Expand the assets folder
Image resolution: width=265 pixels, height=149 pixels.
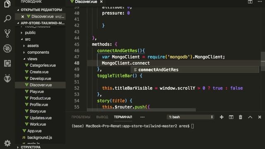tap(33, 46)
